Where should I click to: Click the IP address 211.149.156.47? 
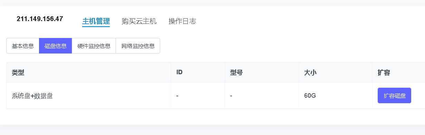click(40, 19)
